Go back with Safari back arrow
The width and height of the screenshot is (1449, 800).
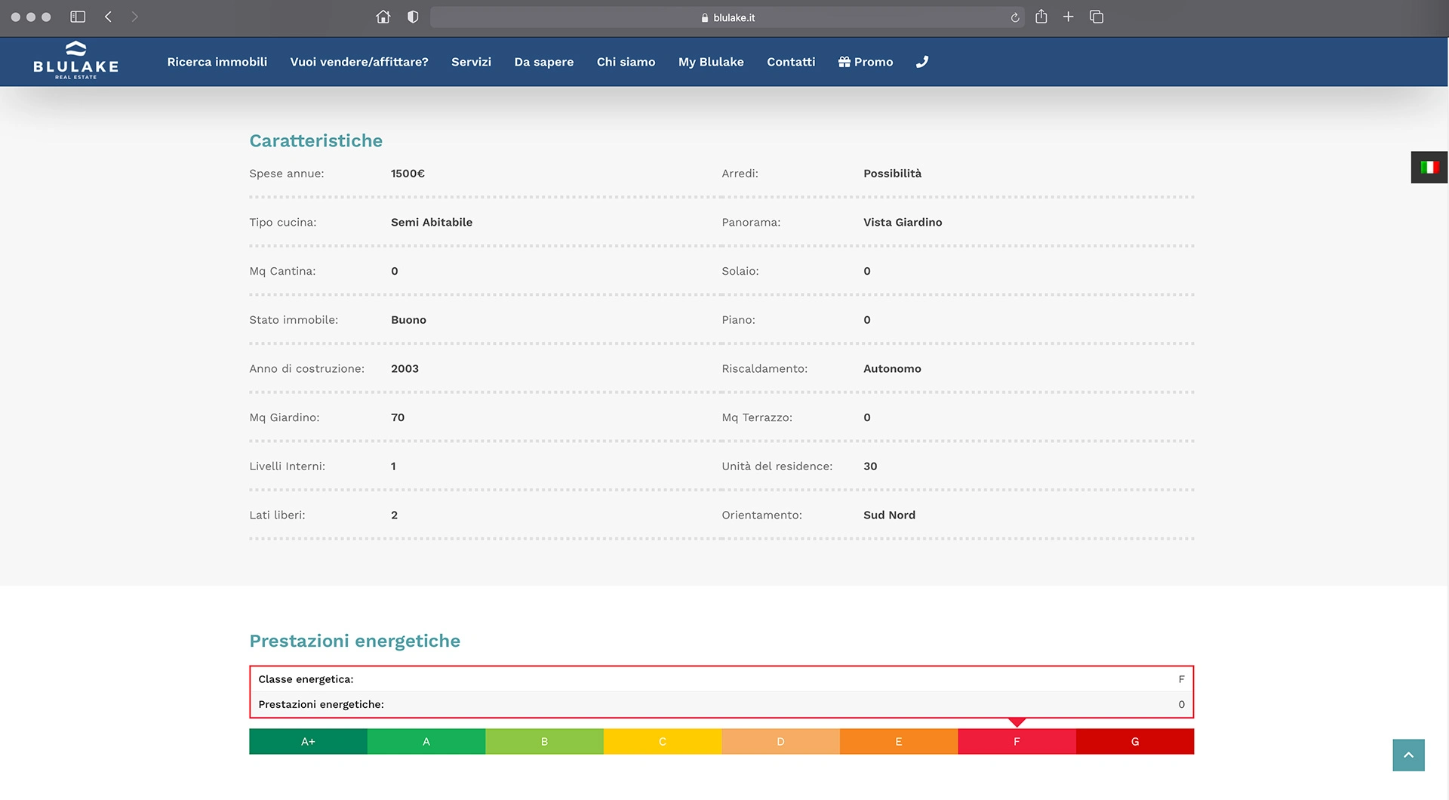coord(108,17)
